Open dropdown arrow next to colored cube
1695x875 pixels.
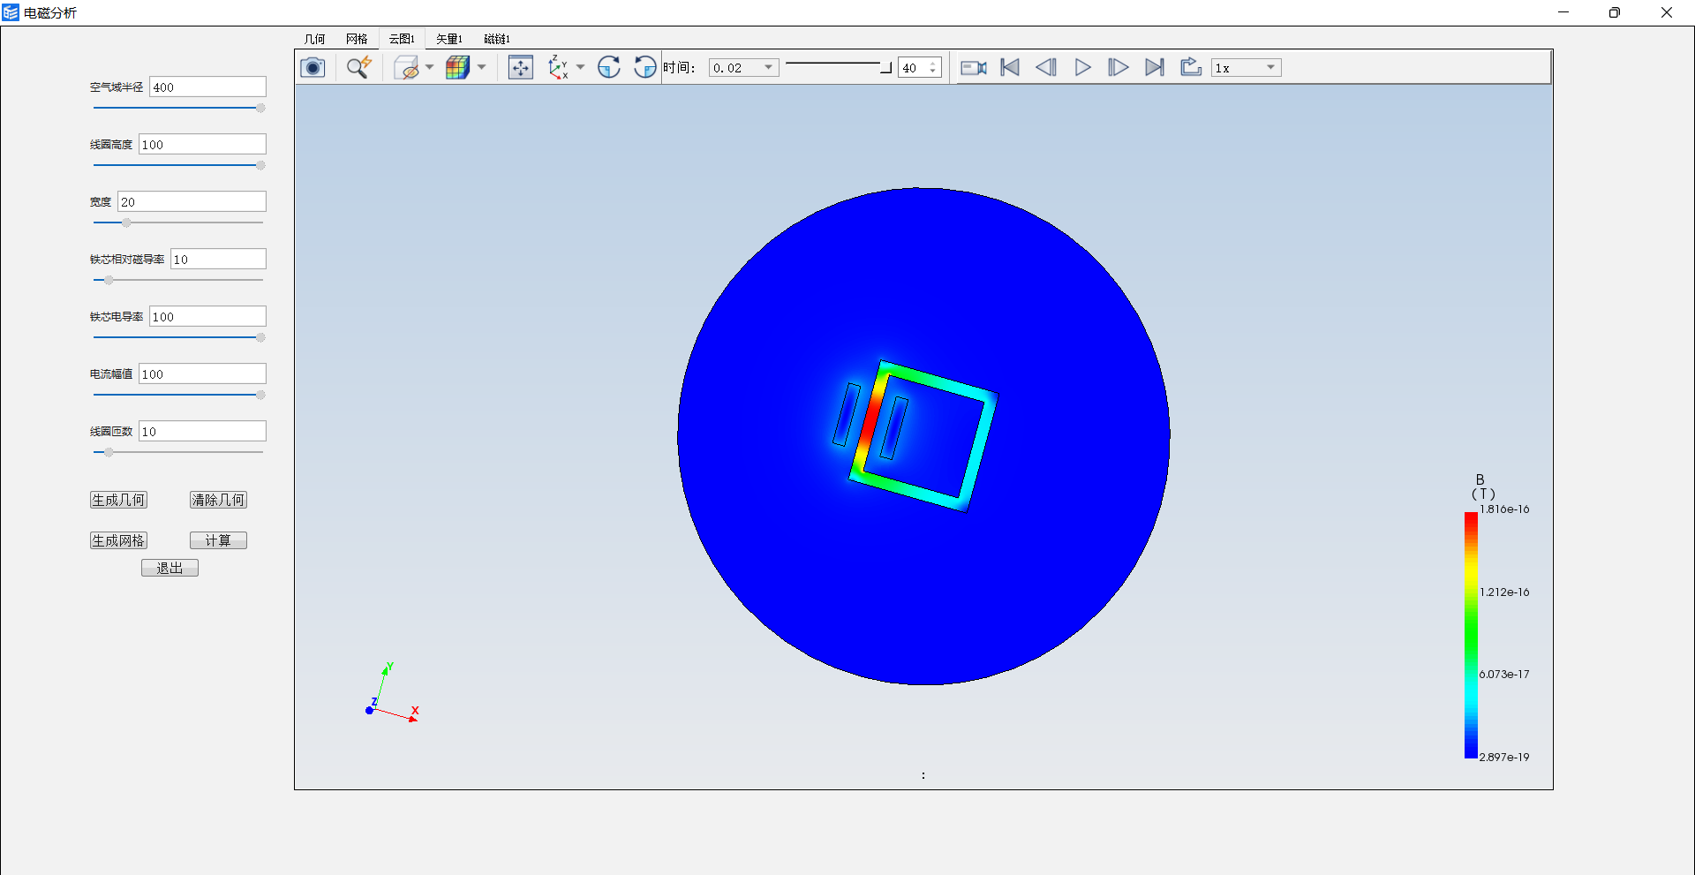coord(482,68)
